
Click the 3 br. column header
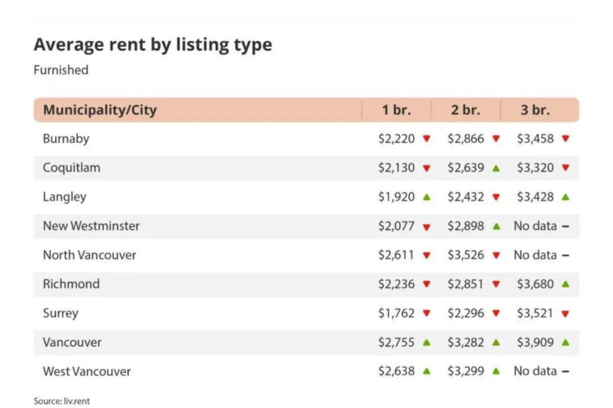(x=535, y=110)
